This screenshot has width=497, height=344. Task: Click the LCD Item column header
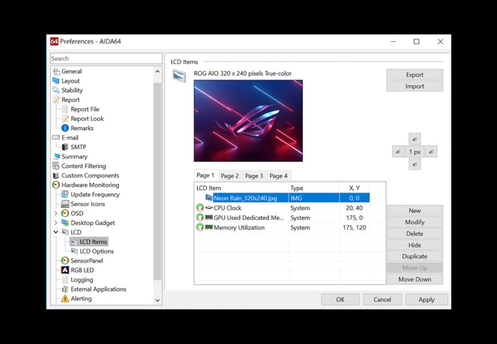(241, 188)
